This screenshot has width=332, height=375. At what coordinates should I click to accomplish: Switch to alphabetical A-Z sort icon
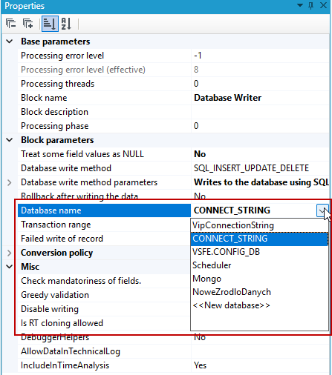tap(66, 24)
